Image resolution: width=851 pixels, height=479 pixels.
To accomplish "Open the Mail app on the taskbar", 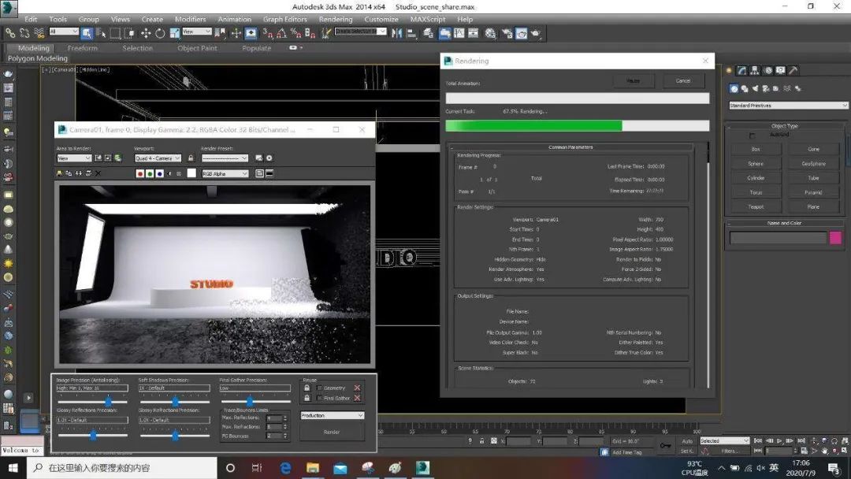I will 340,468.
